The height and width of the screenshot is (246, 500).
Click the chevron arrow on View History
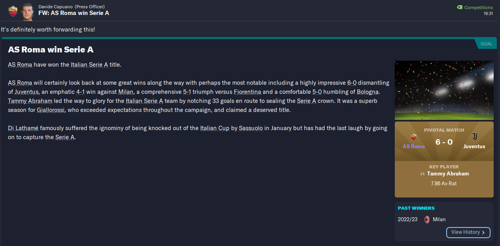click(x=484, y=233)
